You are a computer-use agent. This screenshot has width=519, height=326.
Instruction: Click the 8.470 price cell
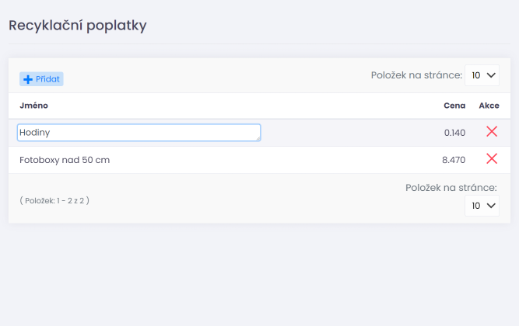(454, 160)
